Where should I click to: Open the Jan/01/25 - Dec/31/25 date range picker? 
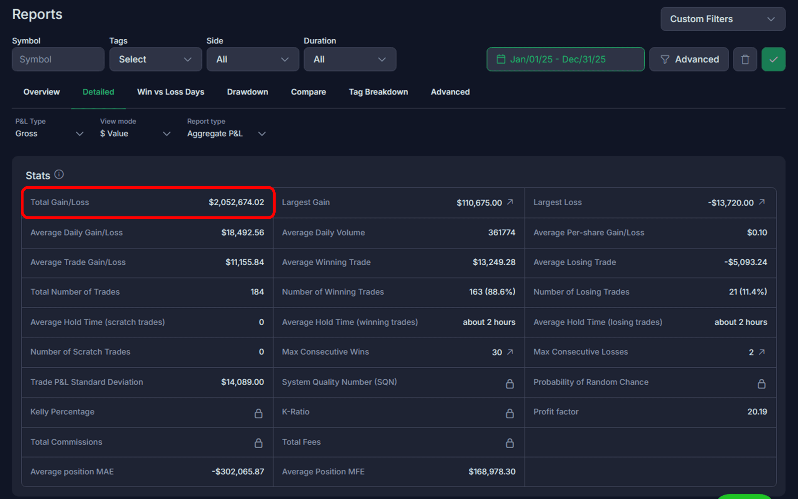tap(565, 59)
